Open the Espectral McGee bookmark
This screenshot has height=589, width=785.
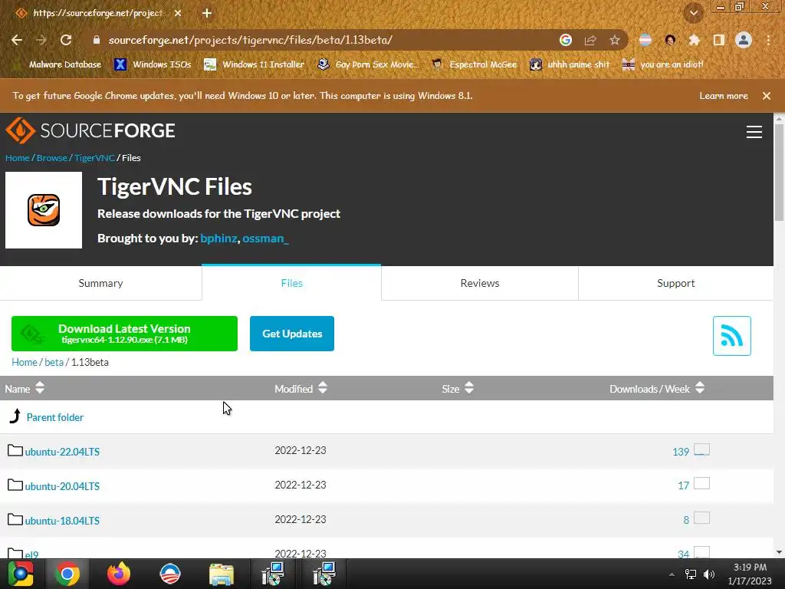pos(475,64)
